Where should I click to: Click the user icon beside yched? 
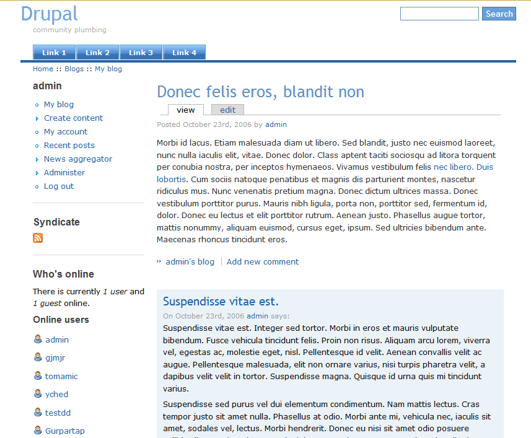(38, 393)
